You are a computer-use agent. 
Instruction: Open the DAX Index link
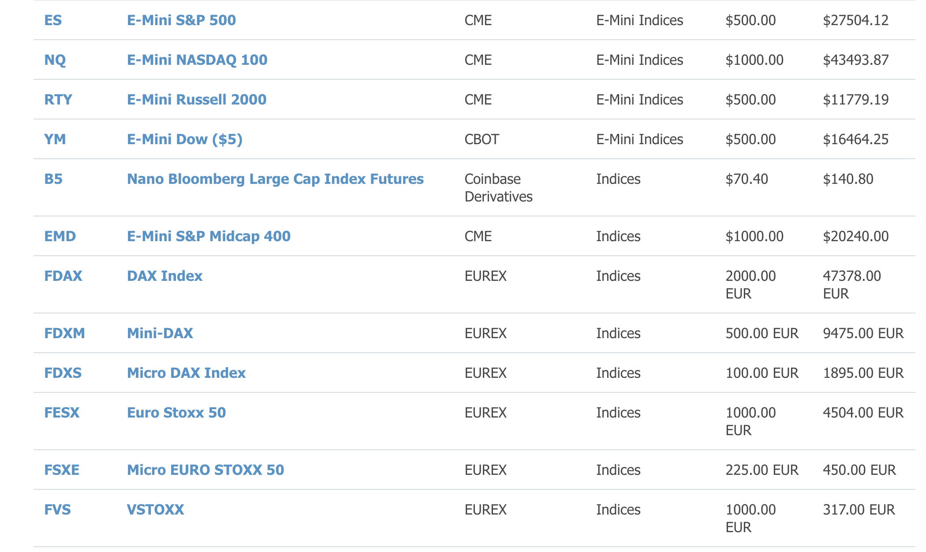tap(164, 276)
